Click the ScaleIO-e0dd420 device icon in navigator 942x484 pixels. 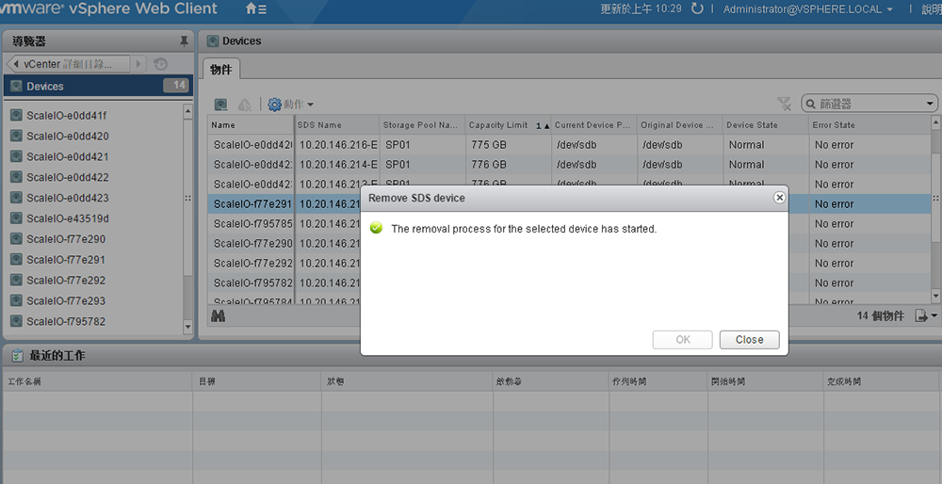16,136
